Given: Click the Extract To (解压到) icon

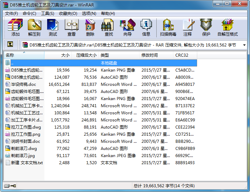Looking at the screenshot, I should click(x=34, y=25).
